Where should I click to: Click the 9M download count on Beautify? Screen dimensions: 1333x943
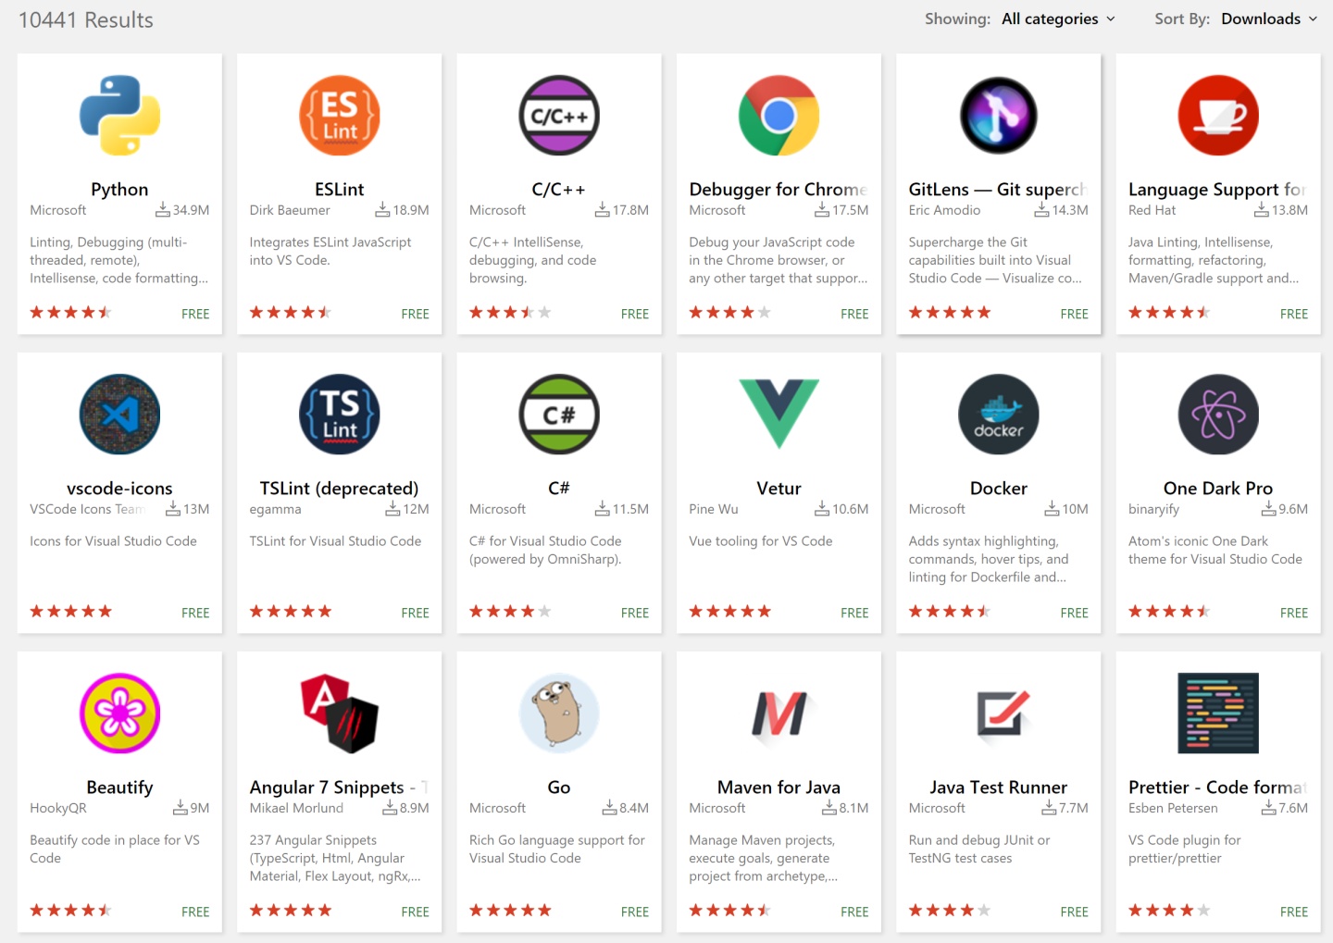200,808
